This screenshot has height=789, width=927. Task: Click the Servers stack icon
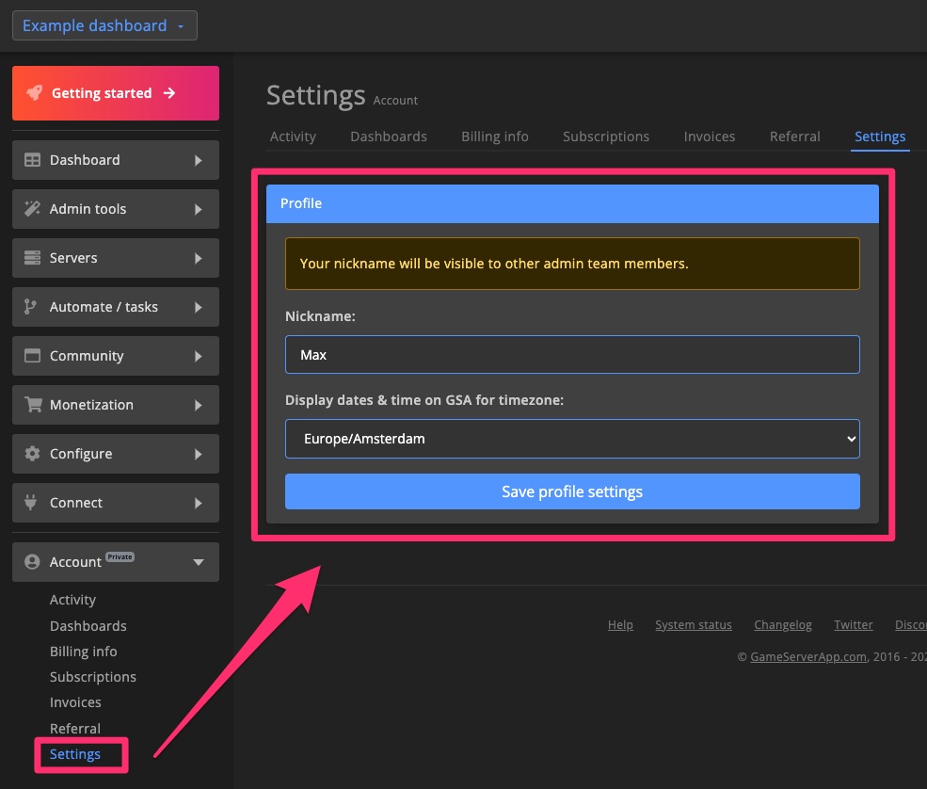32,258
